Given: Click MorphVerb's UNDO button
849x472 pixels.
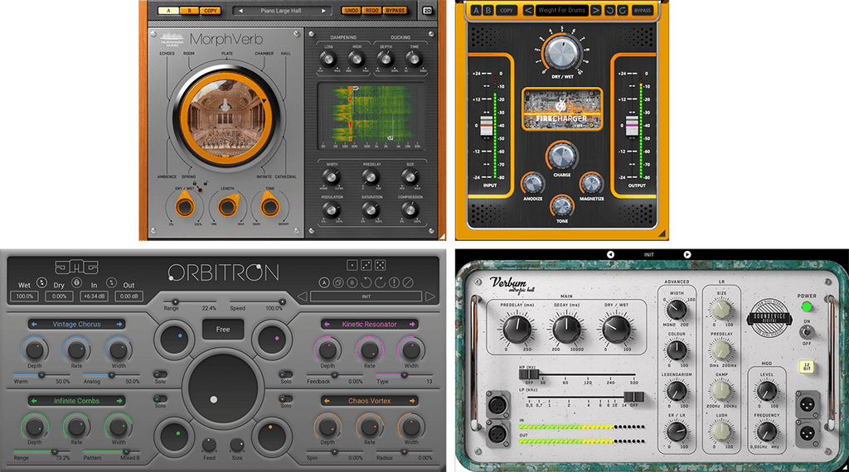Looking at the screenshot, I should pyautogui.click(x=352, y=10).
